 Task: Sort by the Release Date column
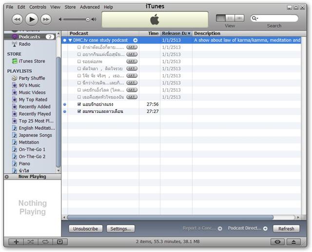(x=175, y=34)
